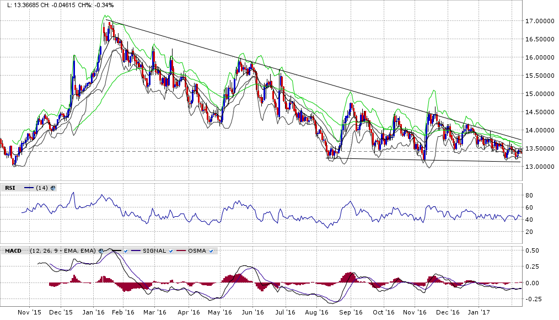Click the RSI blue line color sample
Viewport: 559px width, 320px height.
click(x=29, y=188)
